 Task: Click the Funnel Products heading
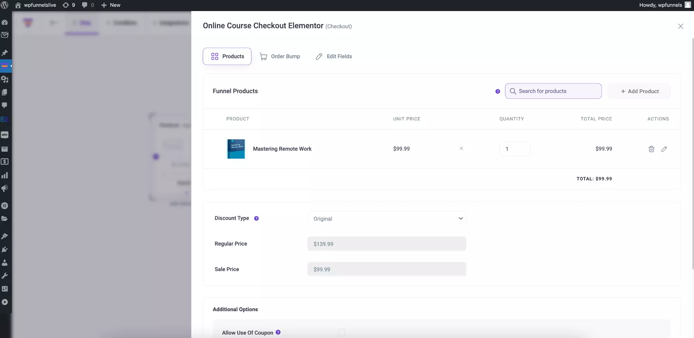click(x=235, y=91)
